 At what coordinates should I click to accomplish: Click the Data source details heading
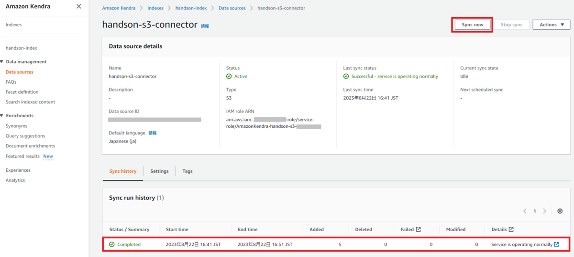135,46
